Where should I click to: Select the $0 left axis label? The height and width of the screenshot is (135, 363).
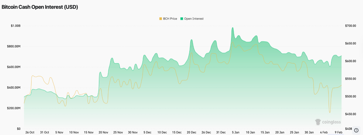click(19, 129)
